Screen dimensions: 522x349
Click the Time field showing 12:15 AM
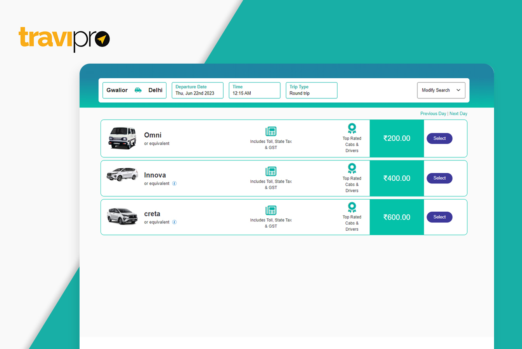[x=255, y=90]
